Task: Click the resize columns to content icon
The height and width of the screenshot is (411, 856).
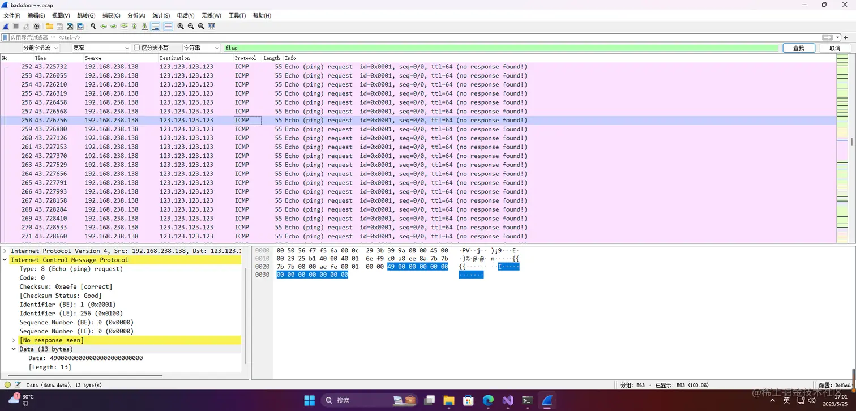Action: 211,27
